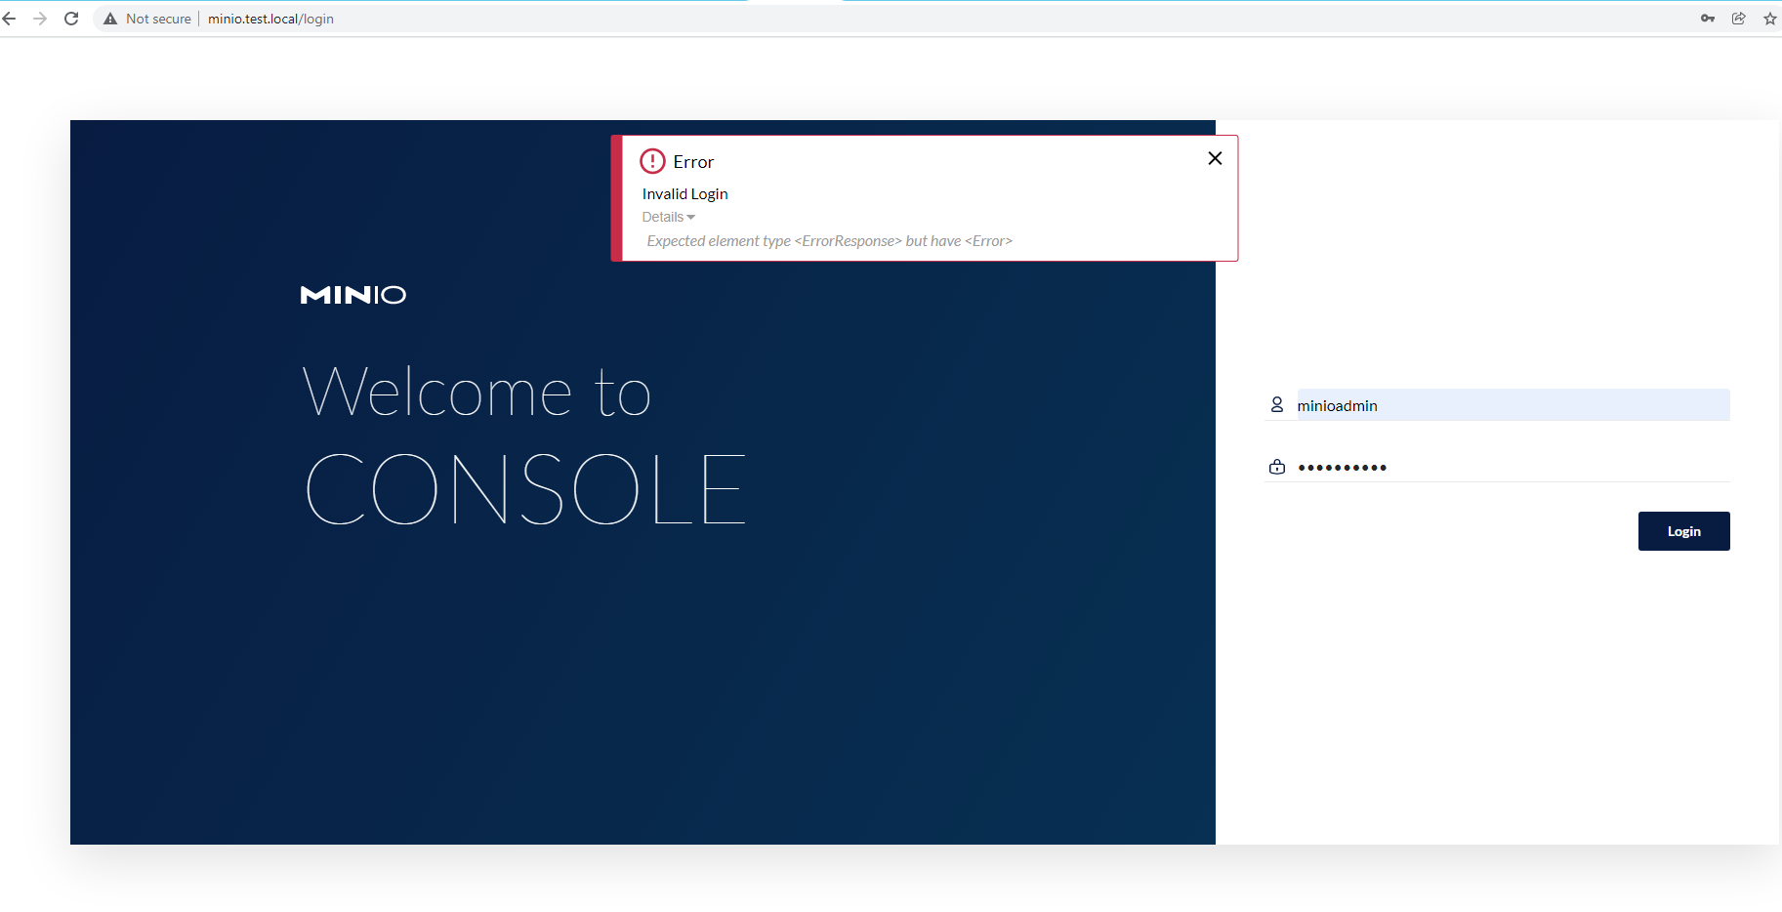Click the browser forward arrow
This screenshot has height=912, width=1782.
39,18
